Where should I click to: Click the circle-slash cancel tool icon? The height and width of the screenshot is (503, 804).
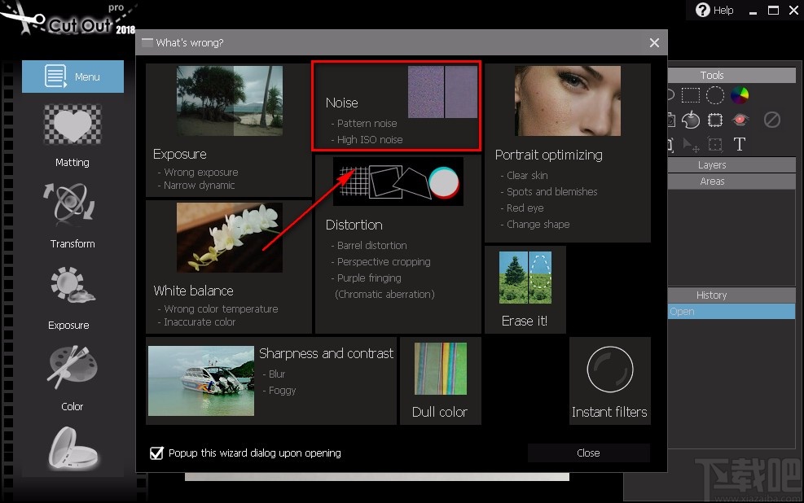(771, 120)
